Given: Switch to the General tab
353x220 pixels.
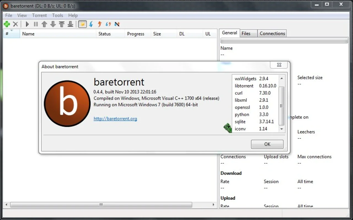Looking at the screenshot, I should (x=230, y=33).
